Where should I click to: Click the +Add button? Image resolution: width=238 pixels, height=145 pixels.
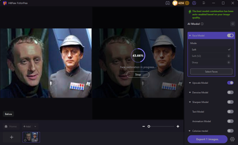(27, 126)
